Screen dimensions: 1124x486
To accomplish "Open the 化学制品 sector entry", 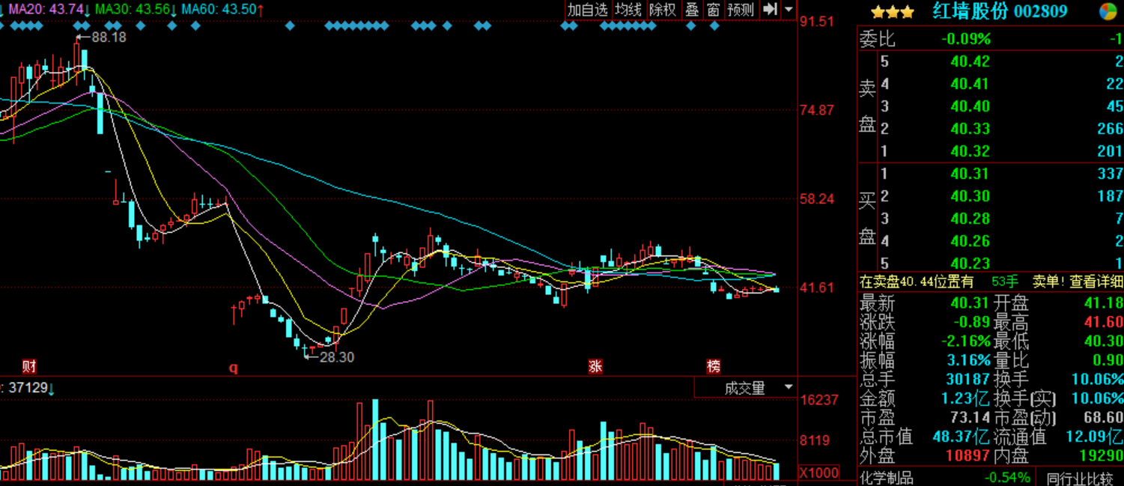I will click(887, 478).
